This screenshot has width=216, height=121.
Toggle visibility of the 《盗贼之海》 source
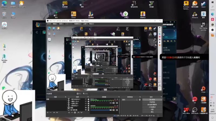pyautogui.click(x=86, y=104)
